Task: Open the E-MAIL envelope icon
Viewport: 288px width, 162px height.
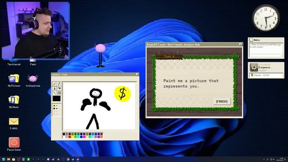Action: (x=14, y=121)
